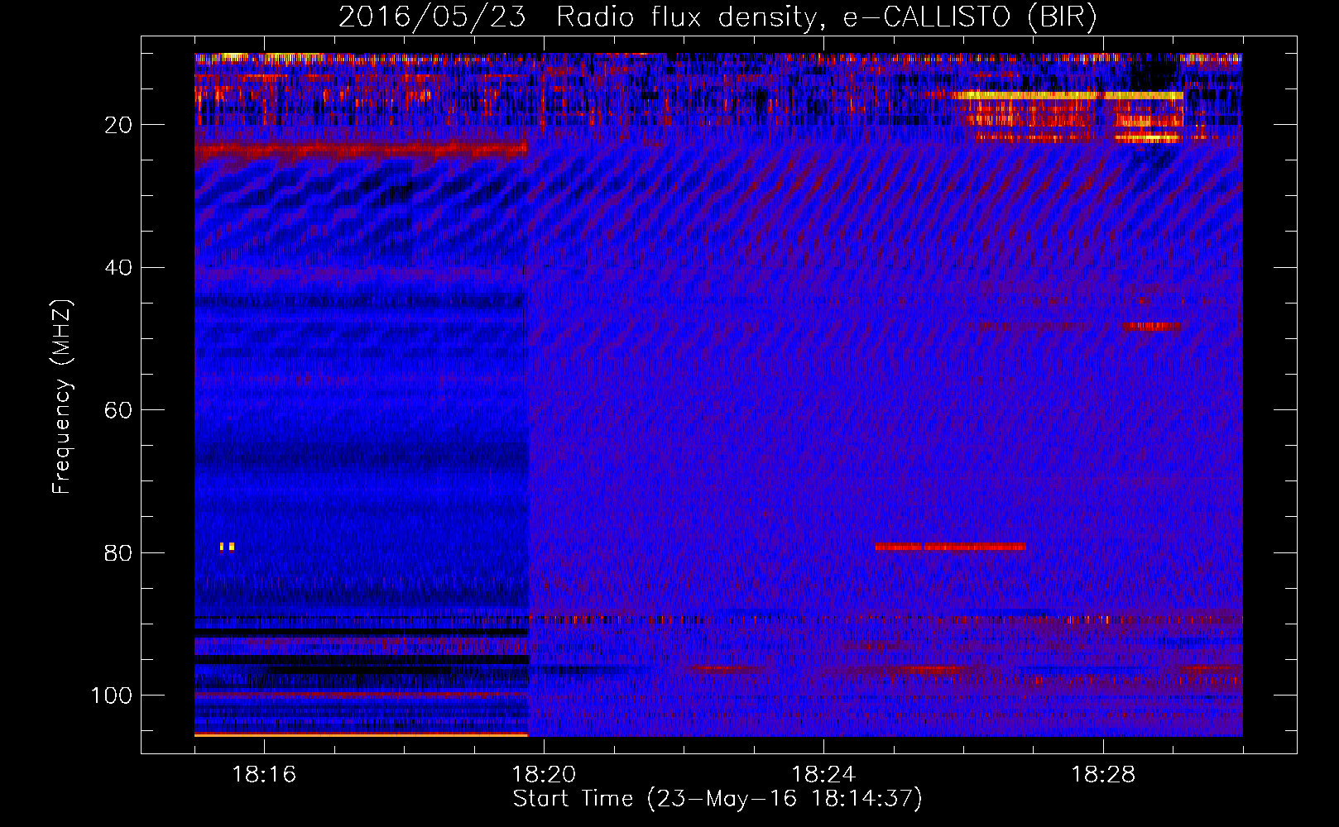Screen dimensions: 1339x827
Task: Click the '60' frequency tick label
Action: (118, 410)
